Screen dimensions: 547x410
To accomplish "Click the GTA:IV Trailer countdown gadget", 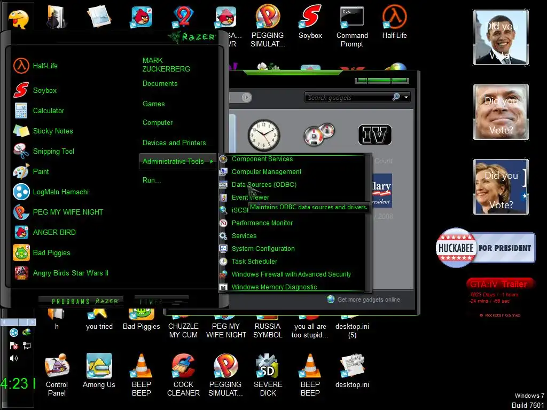I will [x=500, y=298].
